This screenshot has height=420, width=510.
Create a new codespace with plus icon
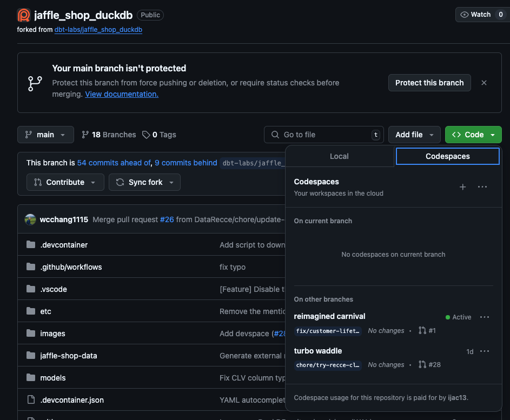[462, 187]
